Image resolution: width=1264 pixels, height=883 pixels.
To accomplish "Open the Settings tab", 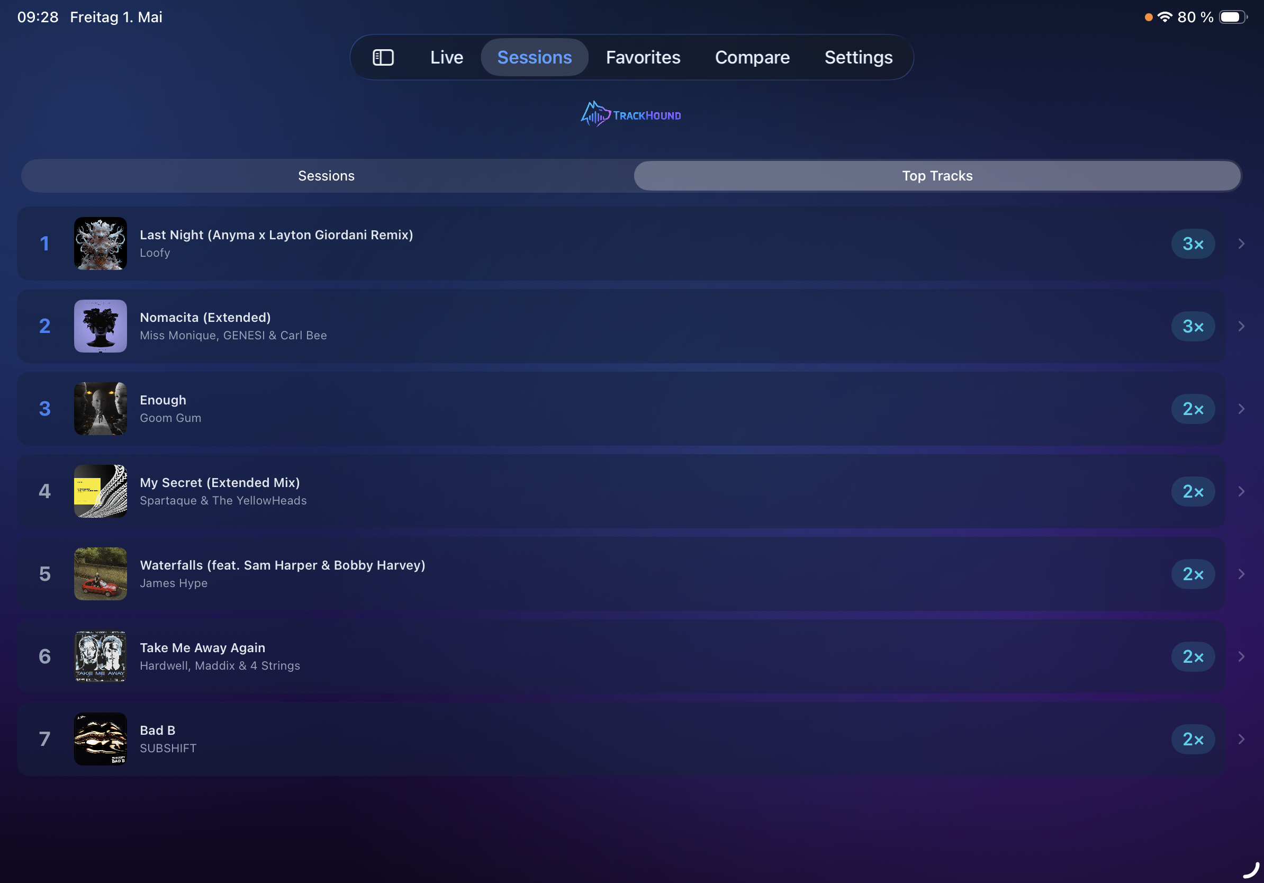I will pyautogui.click(x=858, y=57).
